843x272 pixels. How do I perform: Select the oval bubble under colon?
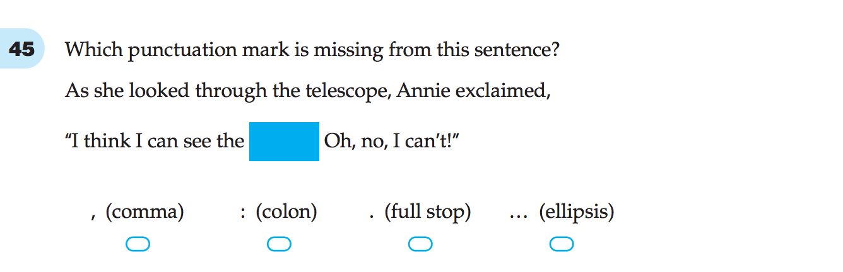tap(279, 244)
